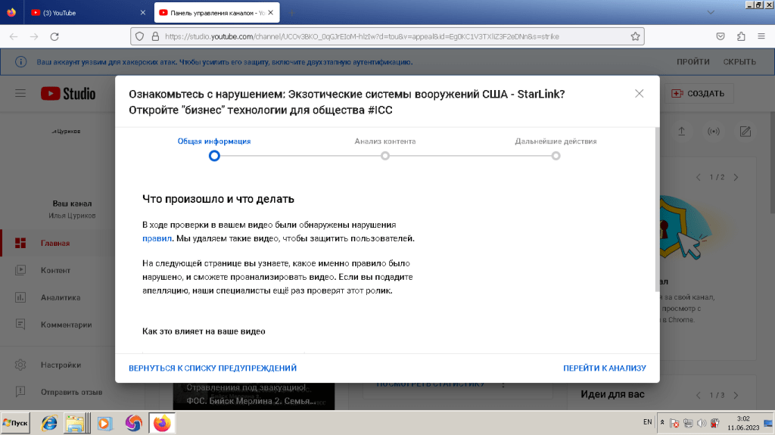
Task: Click the YouTube Studio logo
Action: 68,94
